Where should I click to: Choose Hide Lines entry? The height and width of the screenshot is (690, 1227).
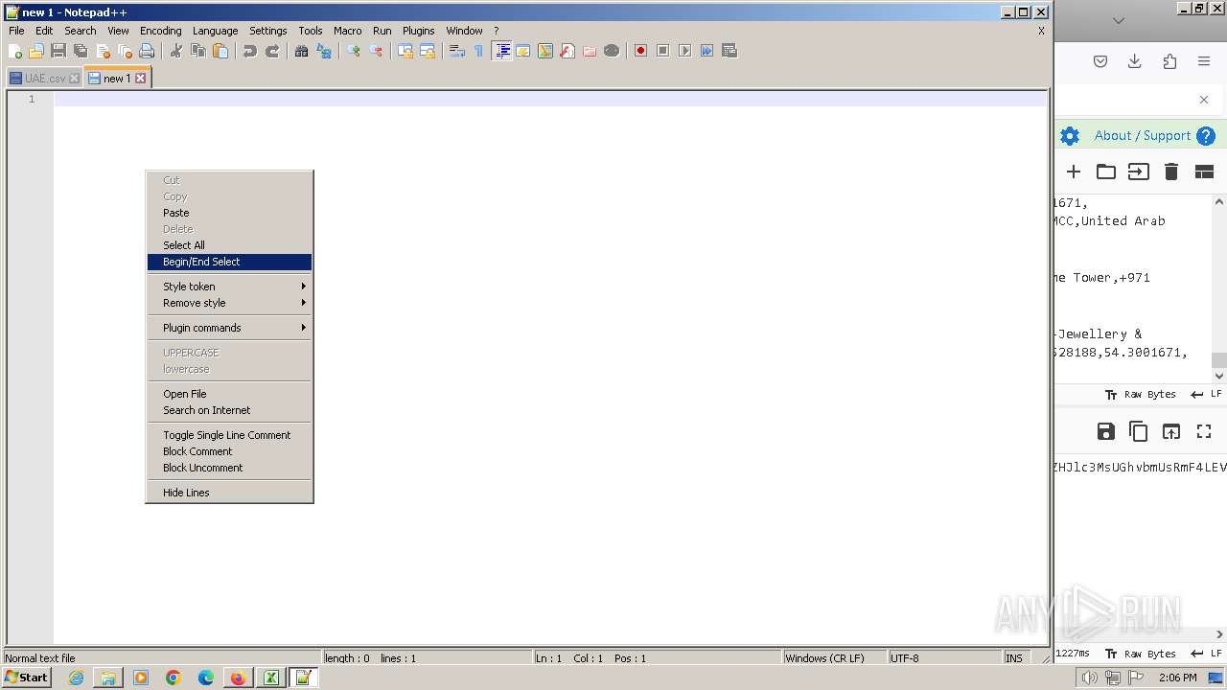pyautogui.click(x=229, y=493)
